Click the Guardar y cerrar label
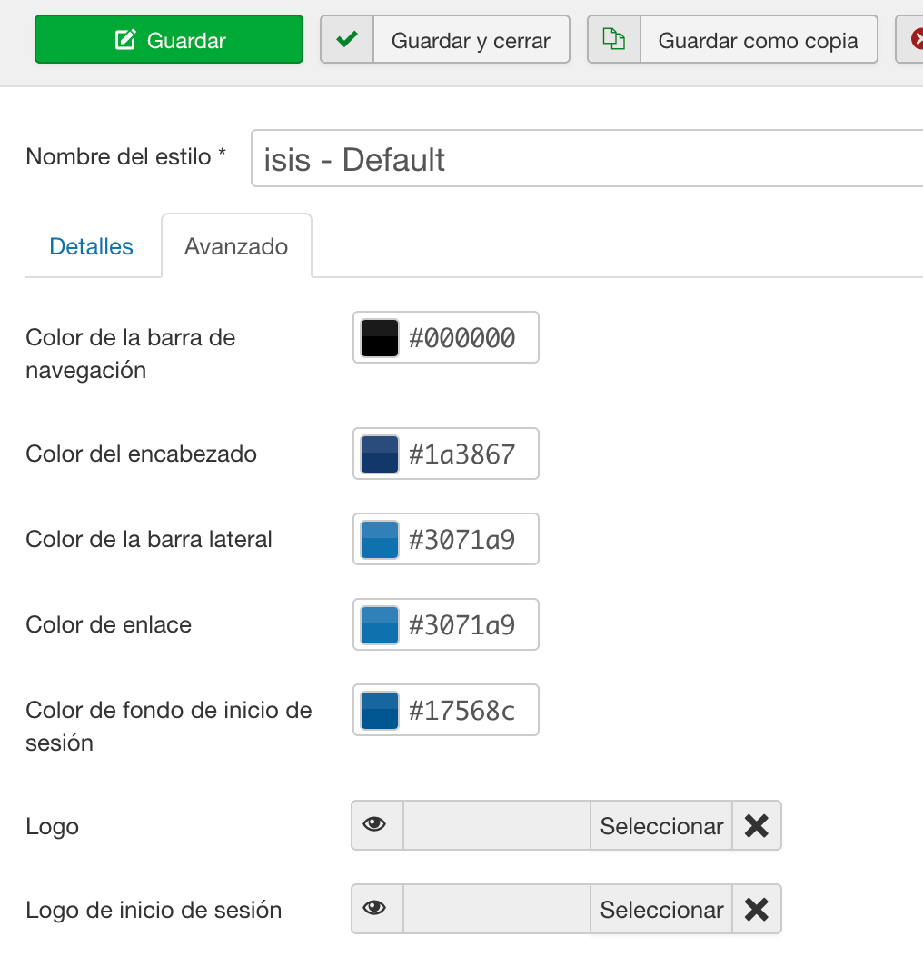Viewport: 923px width, 967px height. click(x=471, y=41)
